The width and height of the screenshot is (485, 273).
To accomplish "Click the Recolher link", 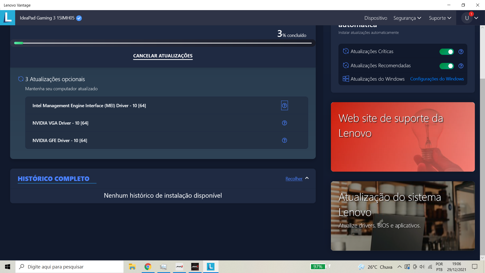I will [294, 179].
